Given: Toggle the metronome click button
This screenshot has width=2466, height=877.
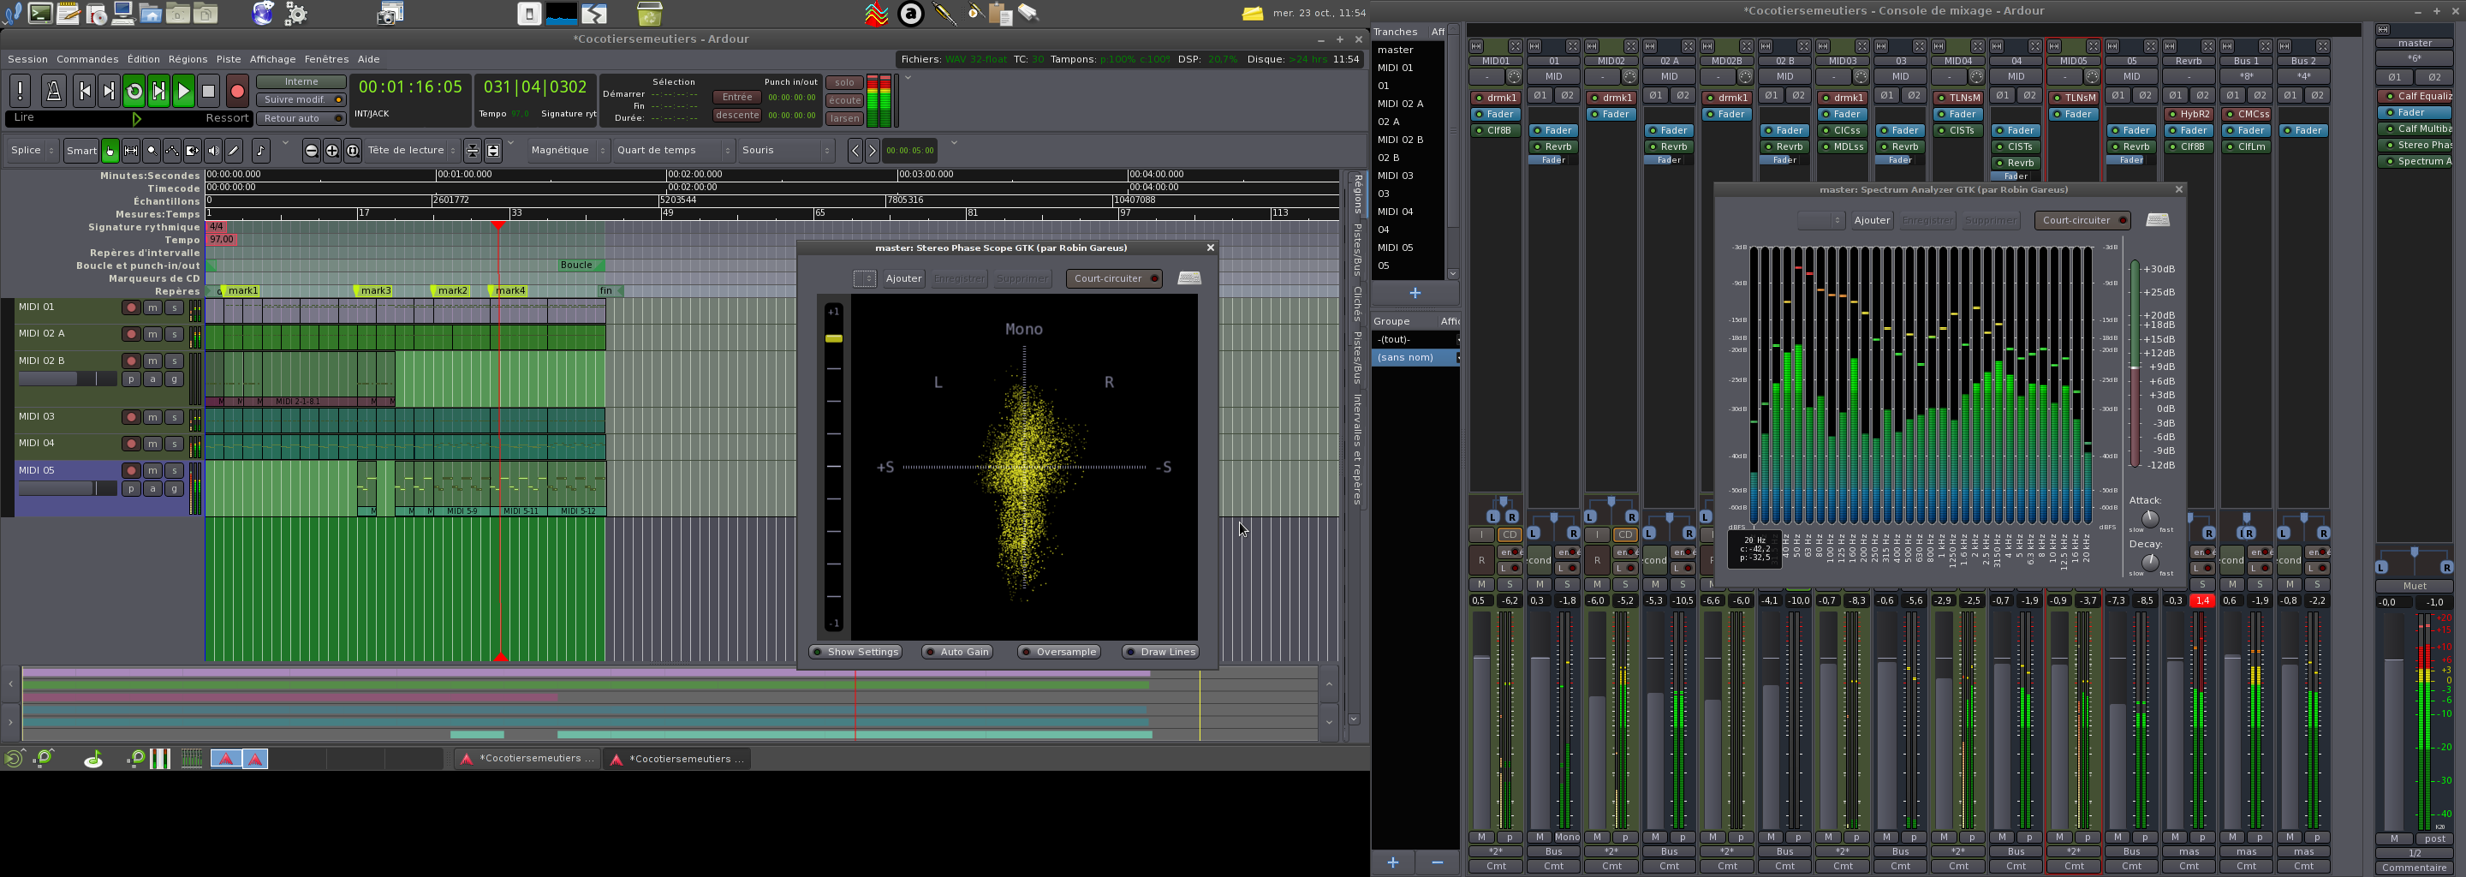Looking at the screenshot, I should click(x=54, y=92).
